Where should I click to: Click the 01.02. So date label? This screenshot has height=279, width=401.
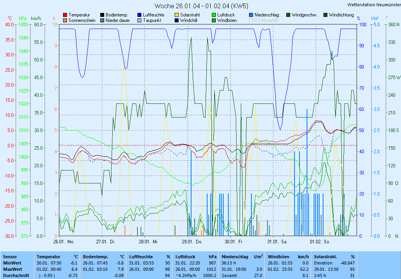tap(320, 242)
